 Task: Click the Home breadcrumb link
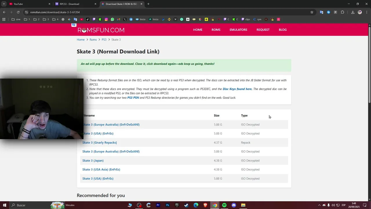click(81, 39)
